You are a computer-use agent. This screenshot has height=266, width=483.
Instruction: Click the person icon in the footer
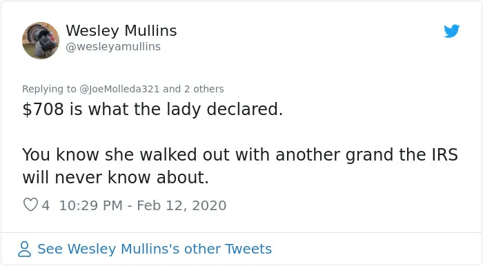(x=24, y=249)
